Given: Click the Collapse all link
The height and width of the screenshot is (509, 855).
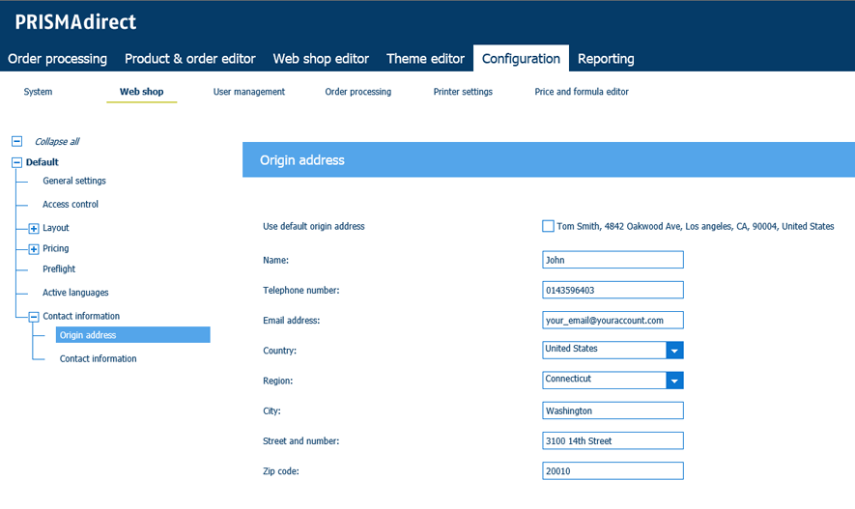Looking at the screenshot, I should coord(57,142).
